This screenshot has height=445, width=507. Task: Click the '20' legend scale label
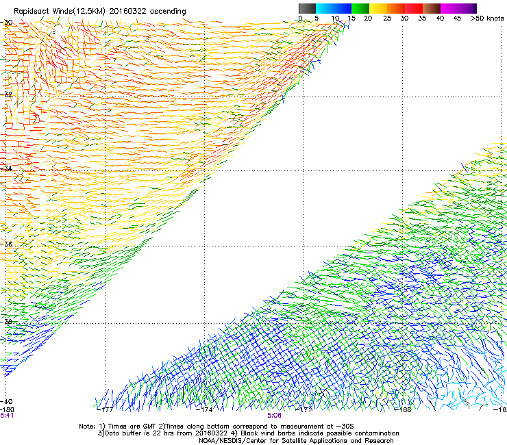(368, 18)
